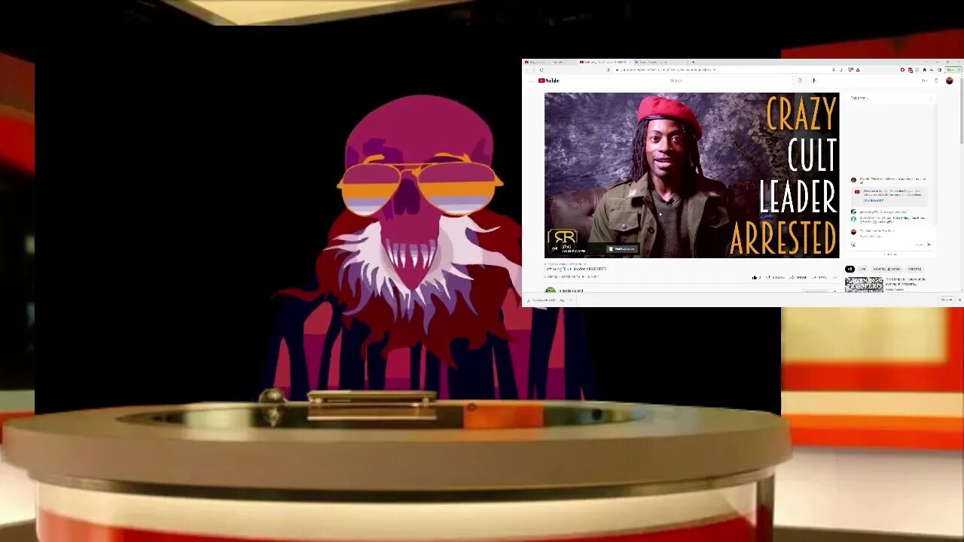Like the video with the thumbs-up icon
Viewport: 964px width, 542px height.
click(x=756, y=277)
